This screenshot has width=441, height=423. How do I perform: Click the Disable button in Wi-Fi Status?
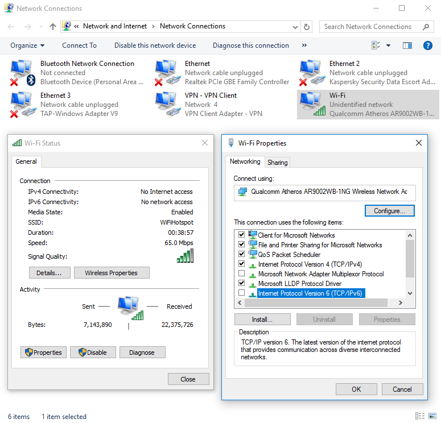point(93,352)
